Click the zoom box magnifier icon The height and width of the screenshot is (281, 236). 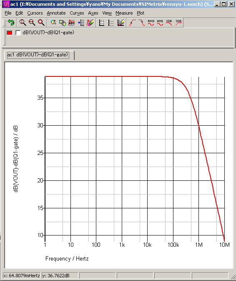tap(41, 23)
